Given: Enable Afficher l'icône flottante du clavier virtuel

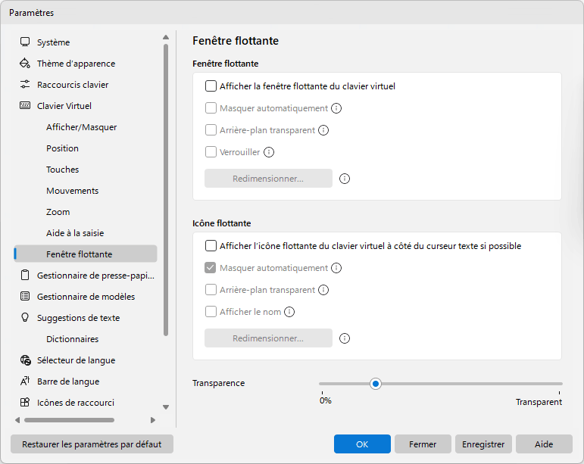Looking at the screenshot, I should click(211, 246).
